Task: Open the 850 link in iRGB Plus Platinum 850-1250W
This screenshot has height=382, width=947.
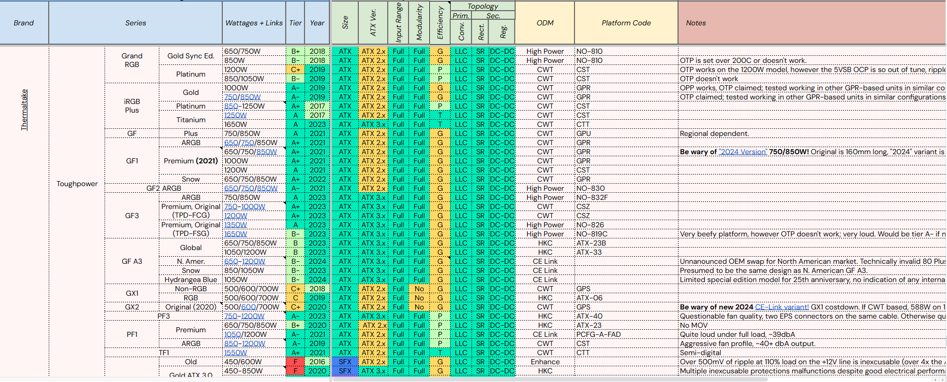Action: (x=231, y=106)
